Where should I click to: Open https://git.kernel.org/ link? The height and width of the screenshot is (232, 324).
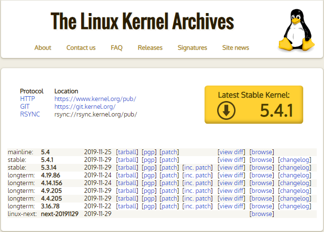[x=85, y=106]
